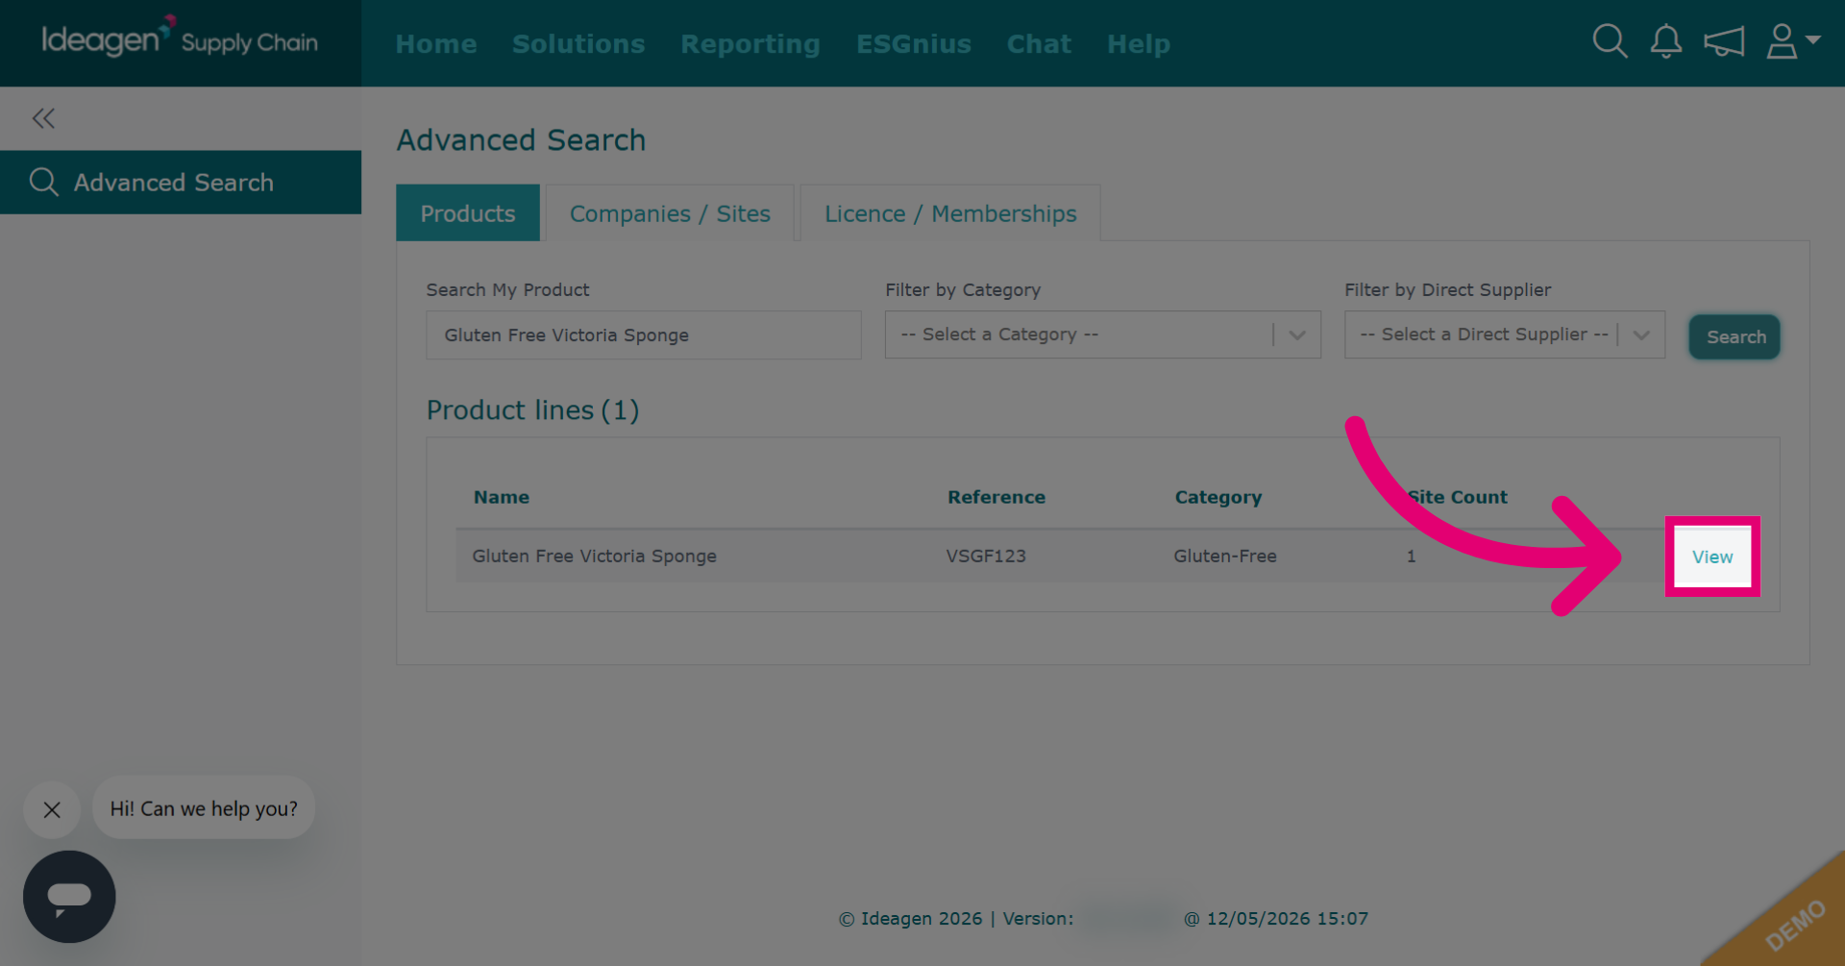Click the Search button

[x=1735, y=337]
